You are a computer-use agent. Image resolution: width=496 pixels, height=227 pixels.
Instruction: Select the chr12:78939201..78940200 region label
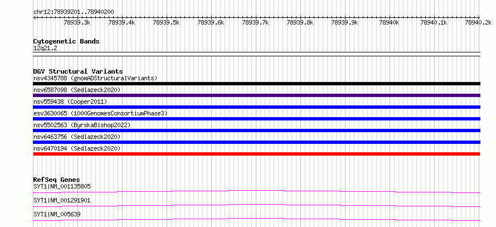[74, 12]
